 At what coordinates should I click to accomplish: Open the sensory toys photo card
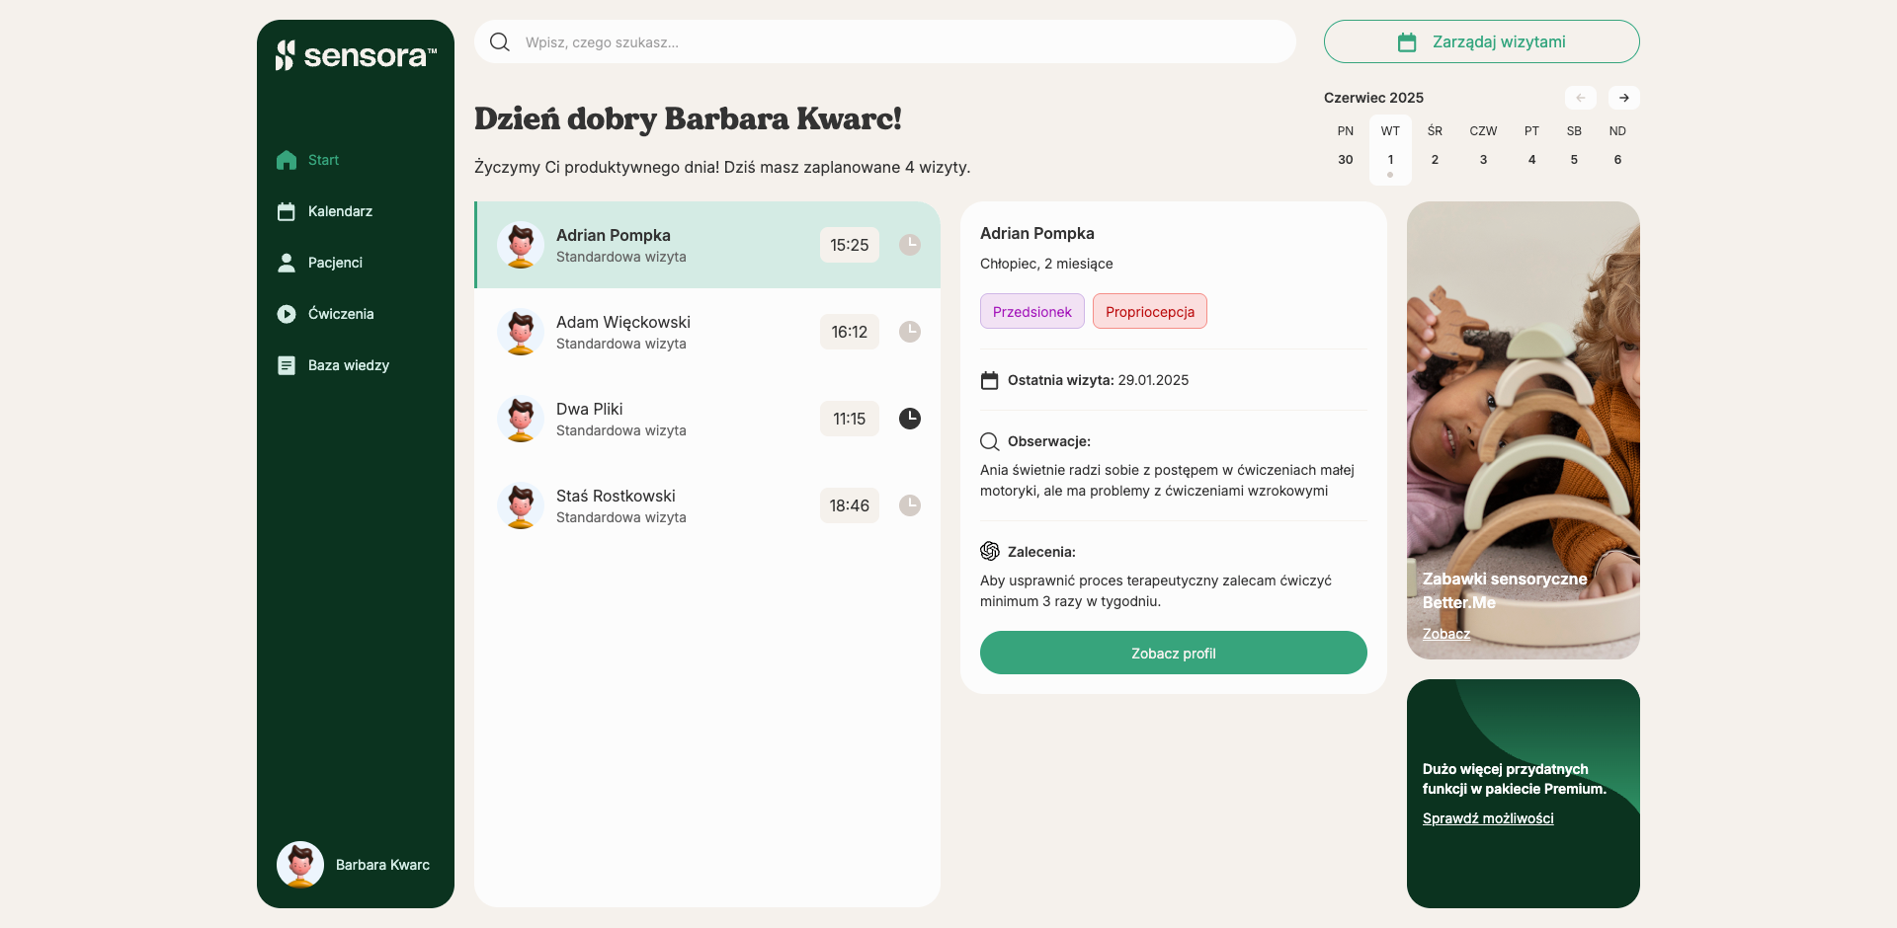tap(1524, 430)
